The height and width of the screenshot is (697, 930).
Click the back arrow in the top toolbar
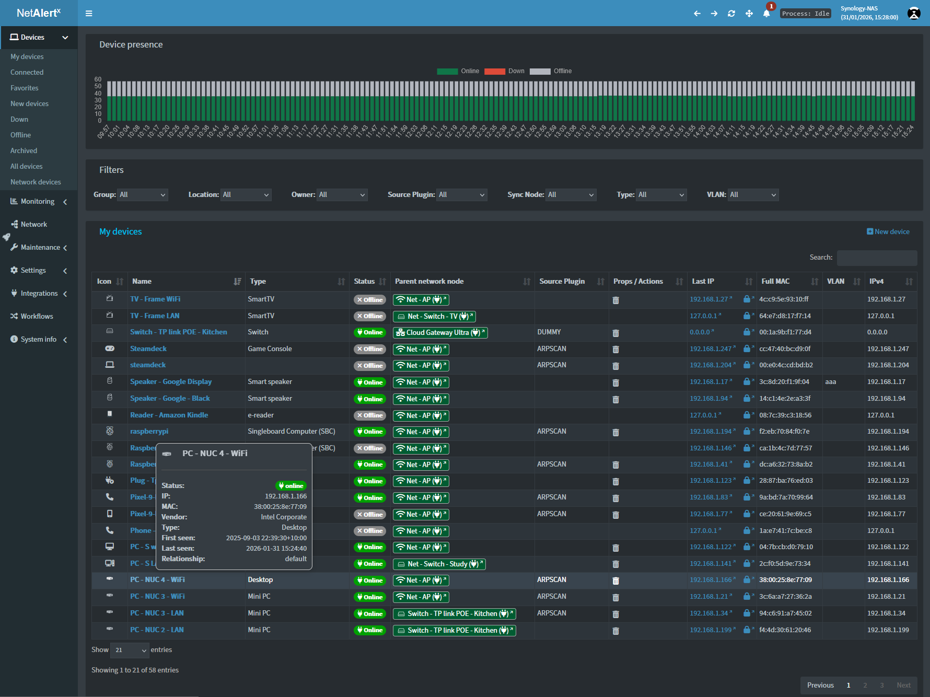pyautogui.click(x=697, y=14)
